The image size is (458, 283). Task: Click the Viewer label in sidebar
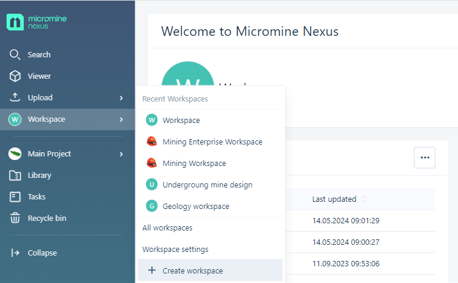tap(39, 76)
